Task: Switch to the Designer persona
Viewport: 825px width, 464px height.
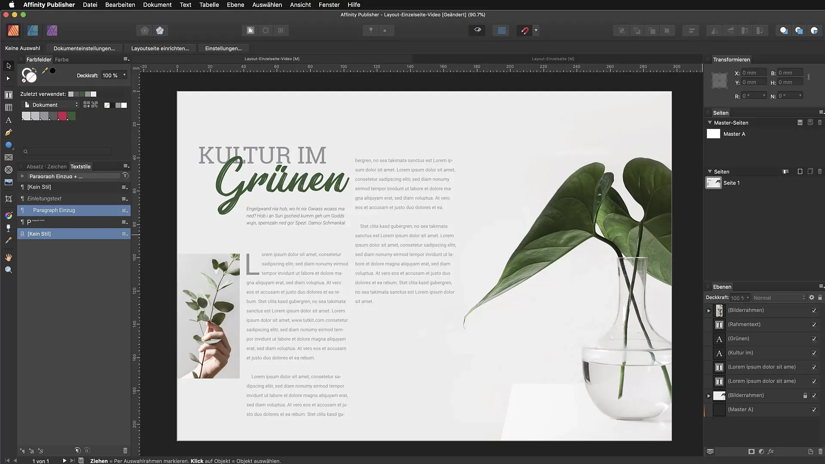Action: click(33, 31)
